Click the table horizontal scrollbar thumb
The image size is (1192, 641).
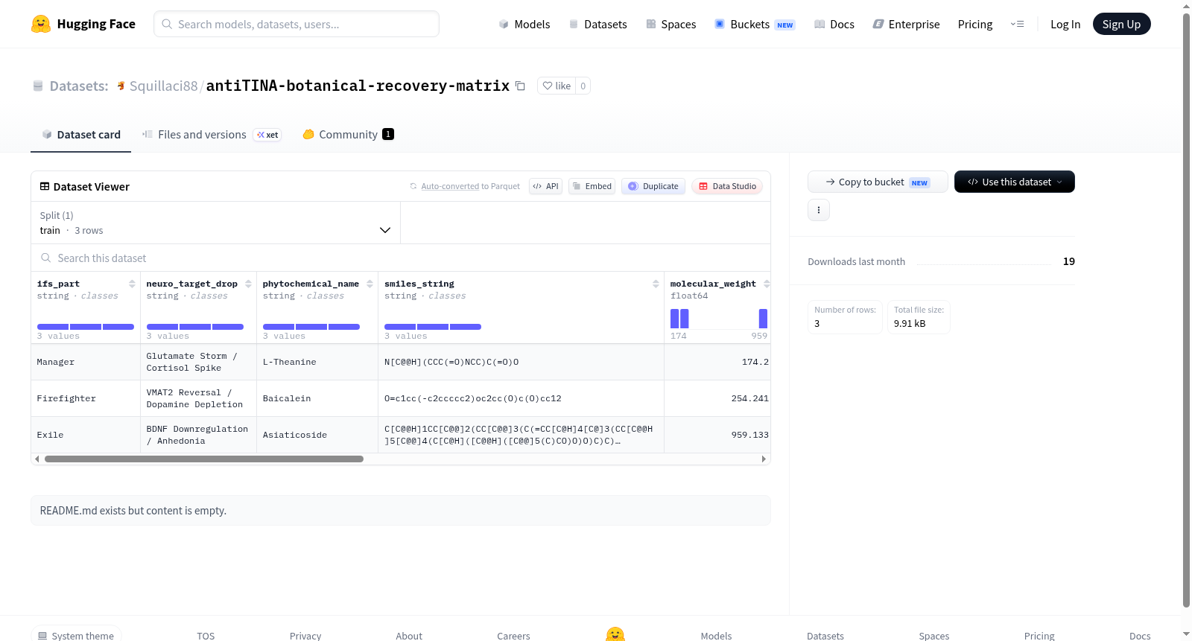point(204,459)
